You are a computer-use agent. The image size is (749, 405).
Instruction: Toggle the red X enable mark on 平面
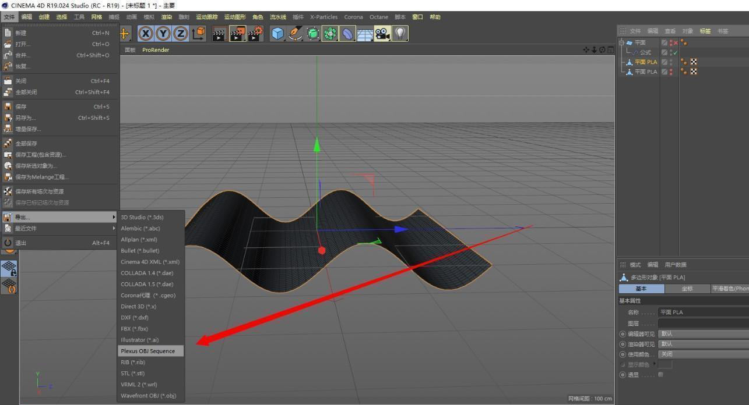click(x=675, y=42)
